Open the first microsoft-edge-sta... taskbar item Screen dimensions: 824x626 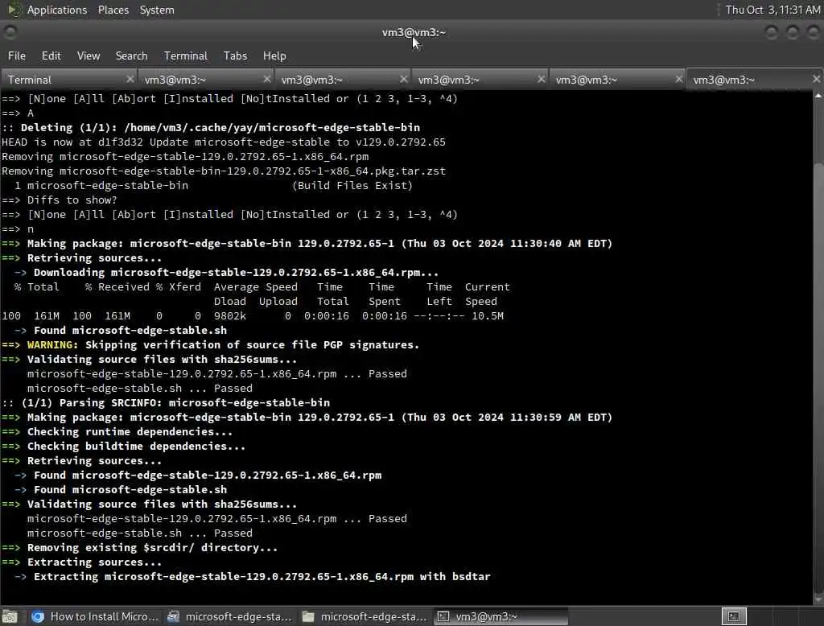click(229, 616)
